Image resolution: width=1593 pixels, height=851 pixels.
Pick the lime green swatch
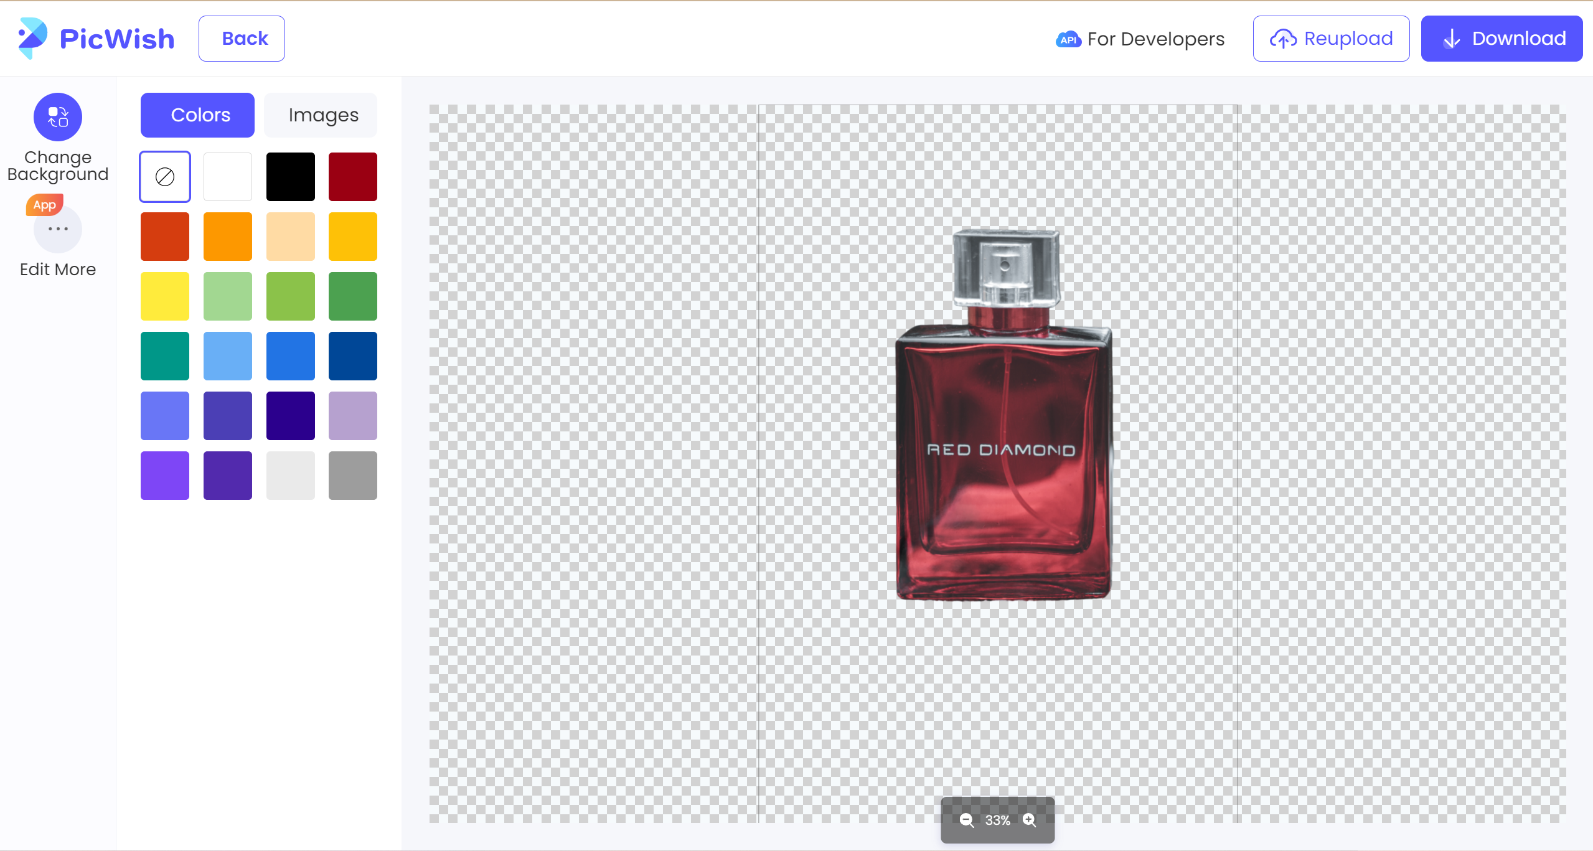[291, 296]
